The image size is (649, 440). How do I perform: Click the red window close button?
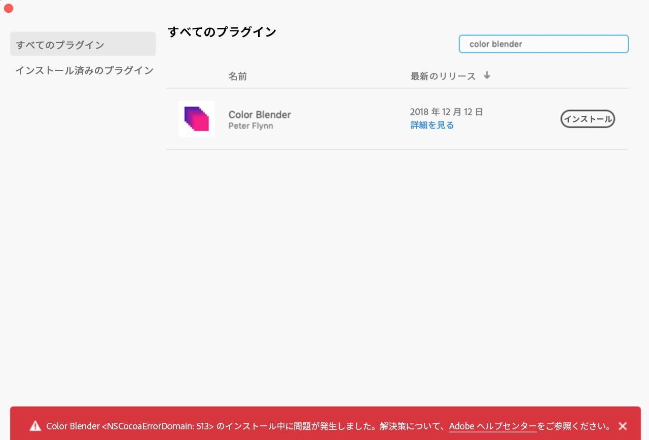pos(8,8)
